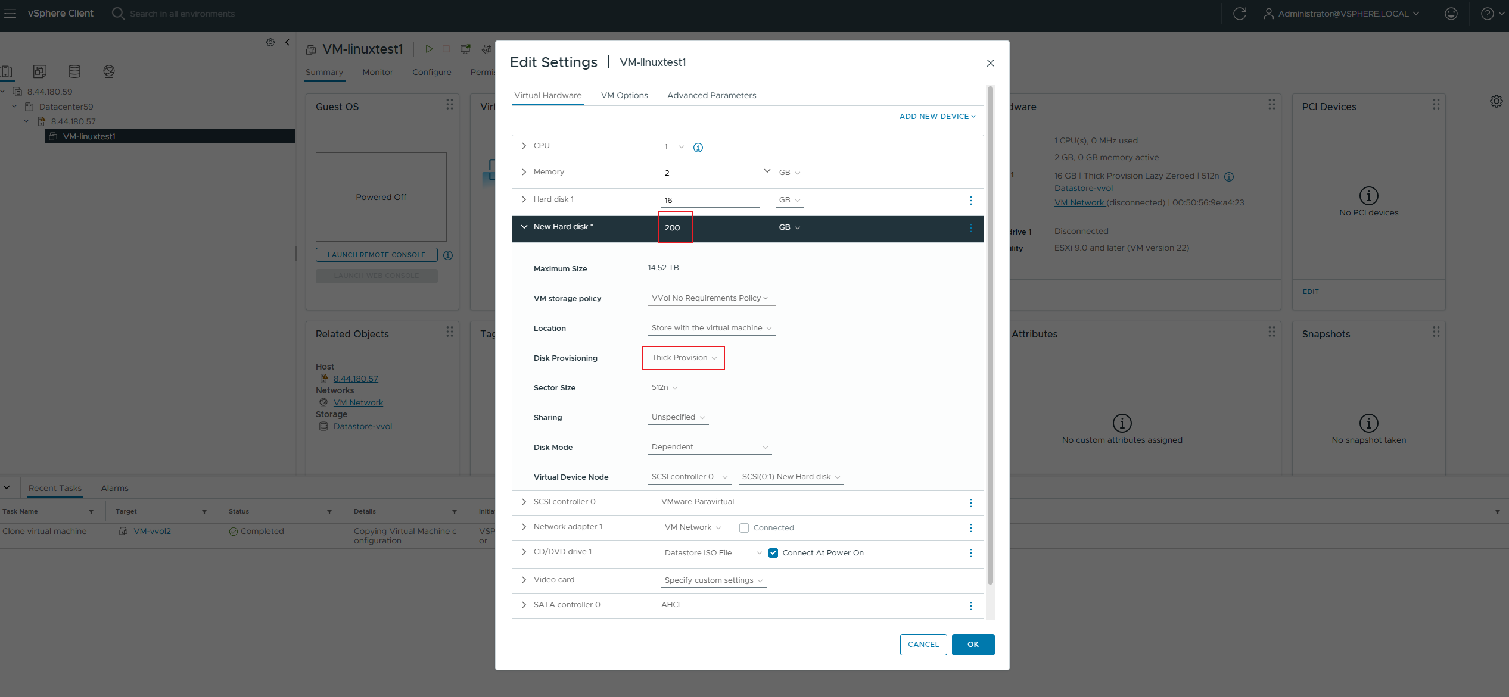Click info icon beside Launch Remote Console
Image resolution: width=1509 pixels, height=697 pixels.
(448, 255)
